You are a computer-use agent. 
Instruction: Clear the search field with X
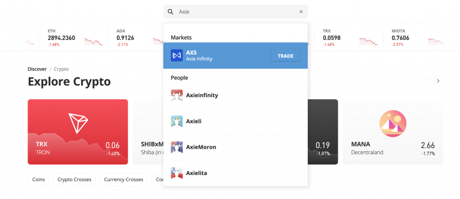301,12
